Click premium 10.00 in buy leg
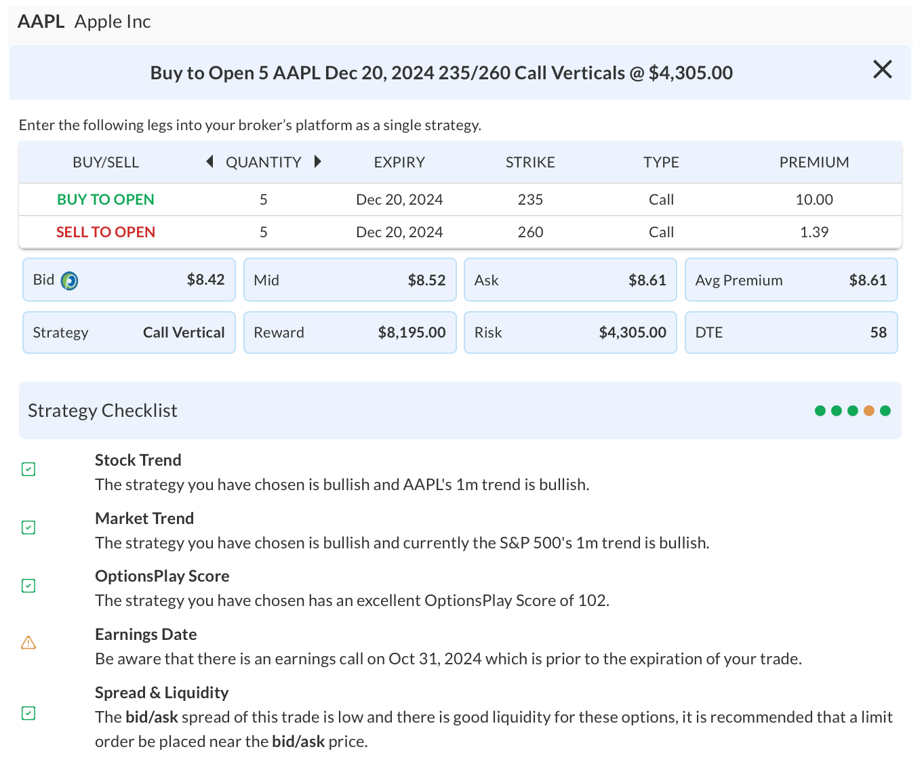Screen dimensions: 922x766 point(814,199)
